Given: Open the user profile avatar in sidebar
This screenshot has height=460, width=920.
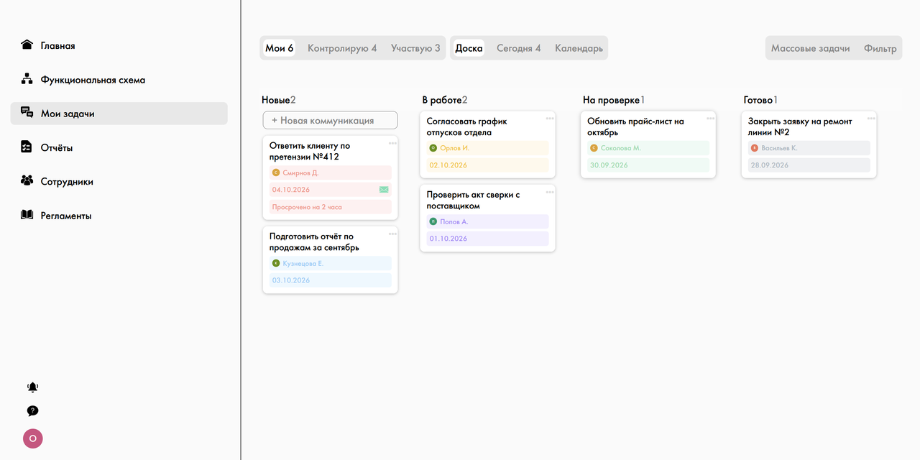Looking at the screenshot, I should (33, 438).
